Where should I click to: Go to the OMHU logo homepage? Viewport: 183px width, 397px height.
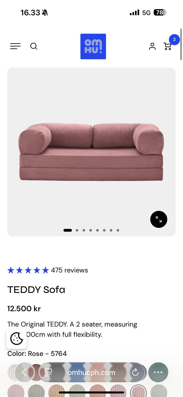pos(93,46)
